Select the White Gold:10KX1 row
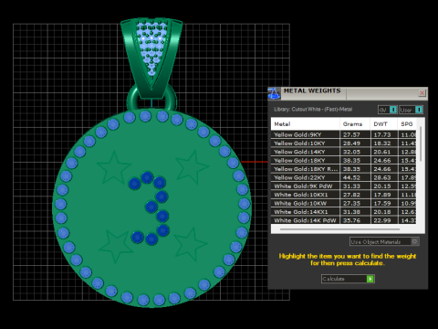This screenshot has height=329, width=438. click(x=343, y=195)
